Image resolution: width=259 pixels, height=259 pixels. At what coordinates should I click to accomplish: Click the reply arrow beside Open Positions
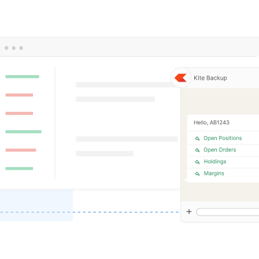(197, 139)
